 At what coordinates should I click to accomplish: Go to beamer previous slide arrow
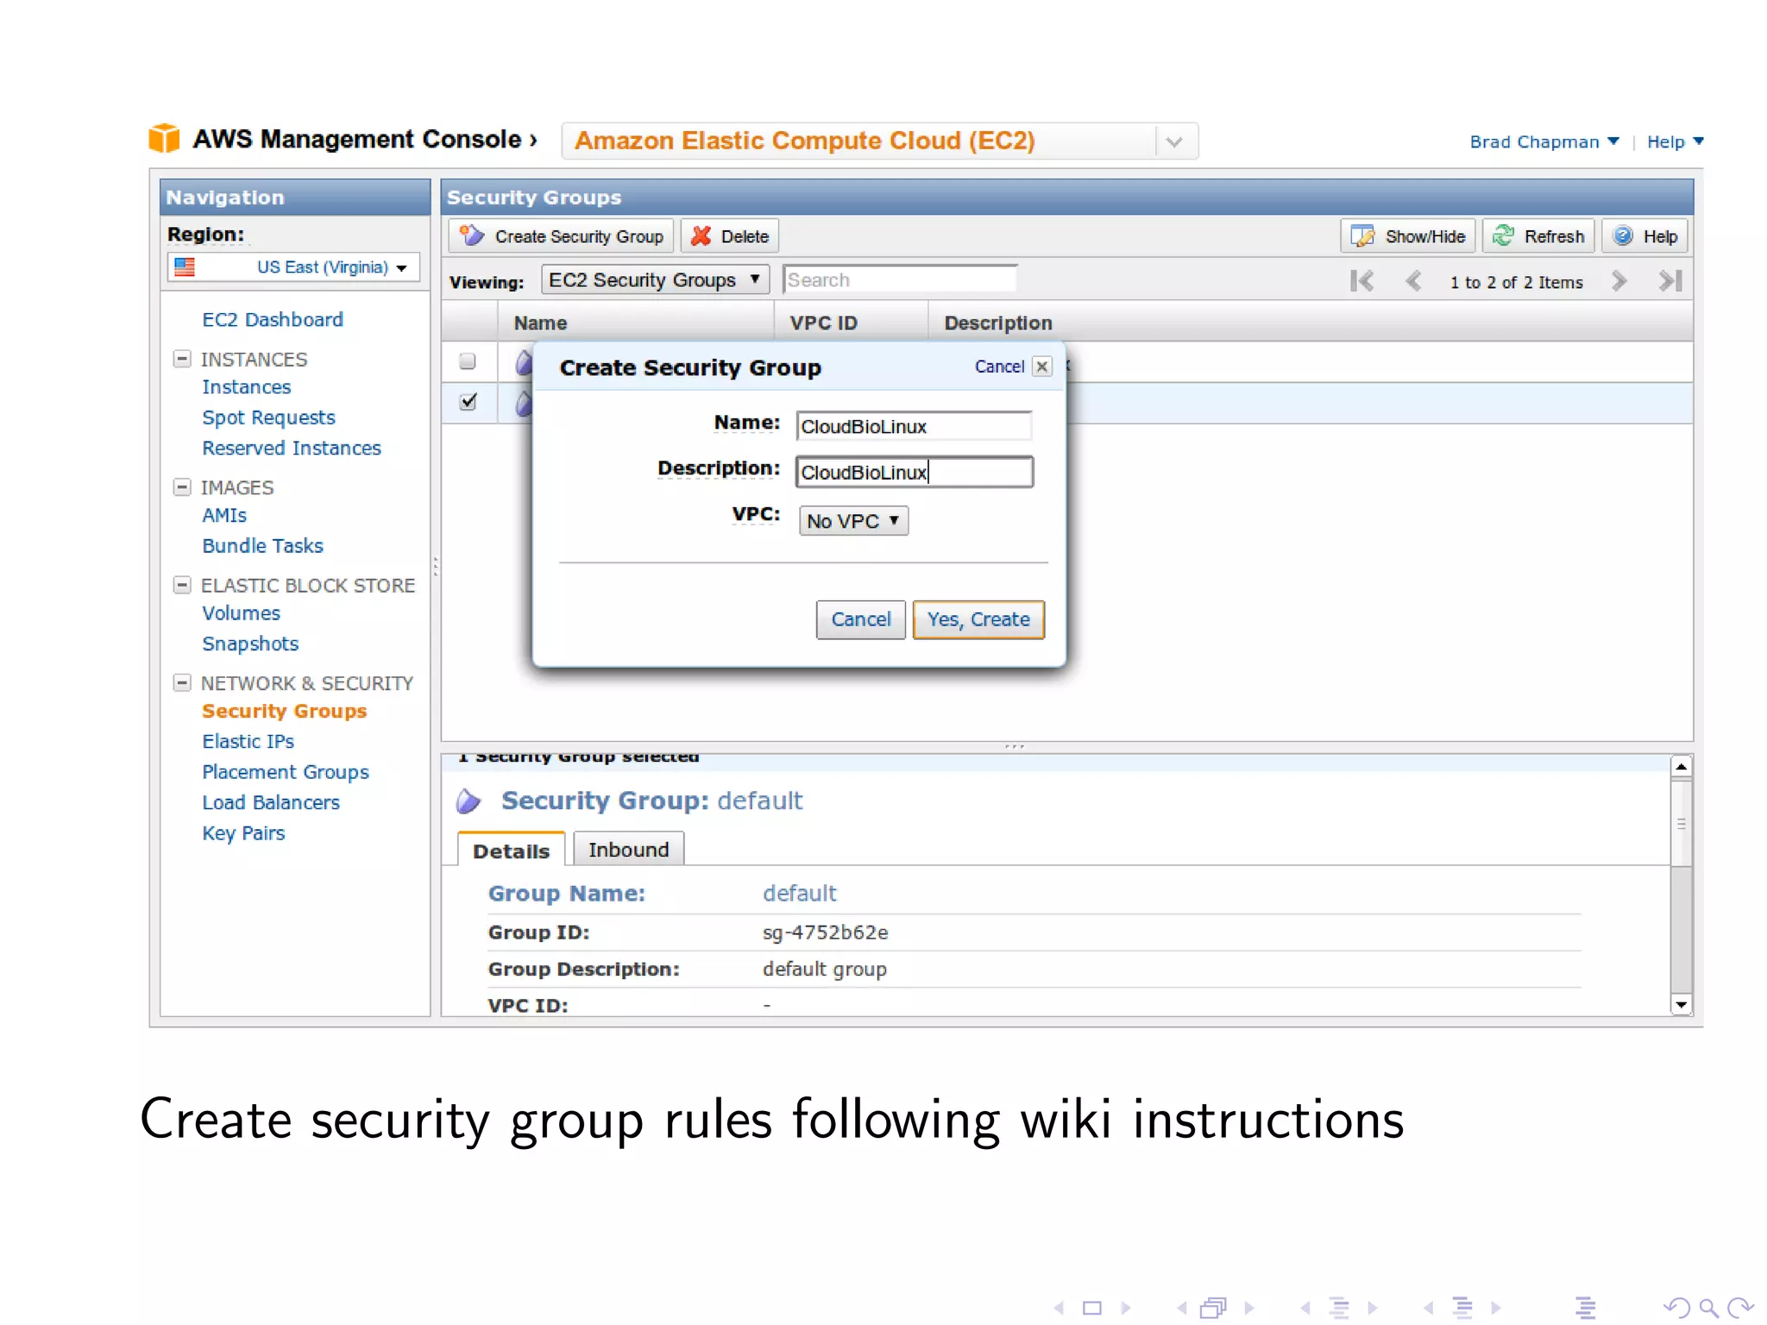1059,1308
